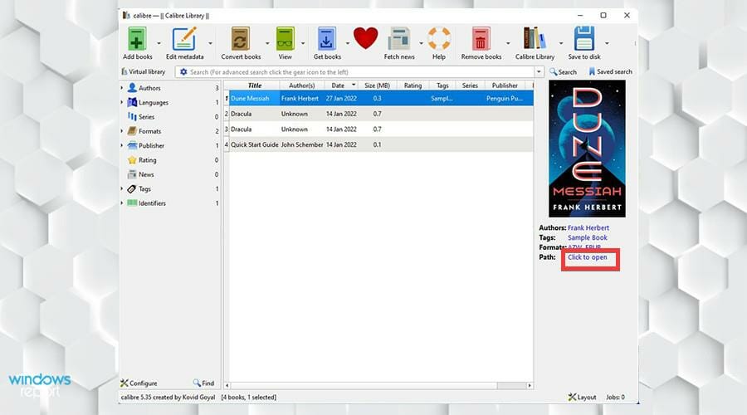Click the Rating star icon
This screenshot has height=415, width=747.
[x=133, y=160]
